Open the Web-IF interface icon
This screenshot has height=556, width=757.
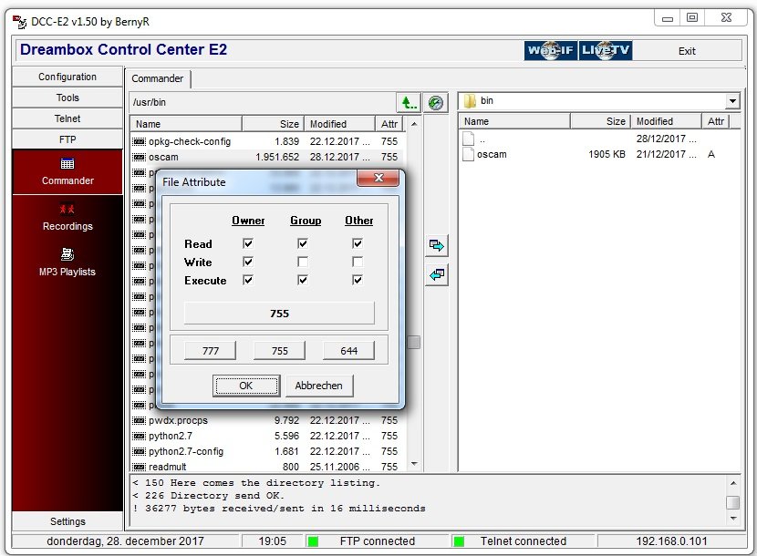tap(551, 51)
